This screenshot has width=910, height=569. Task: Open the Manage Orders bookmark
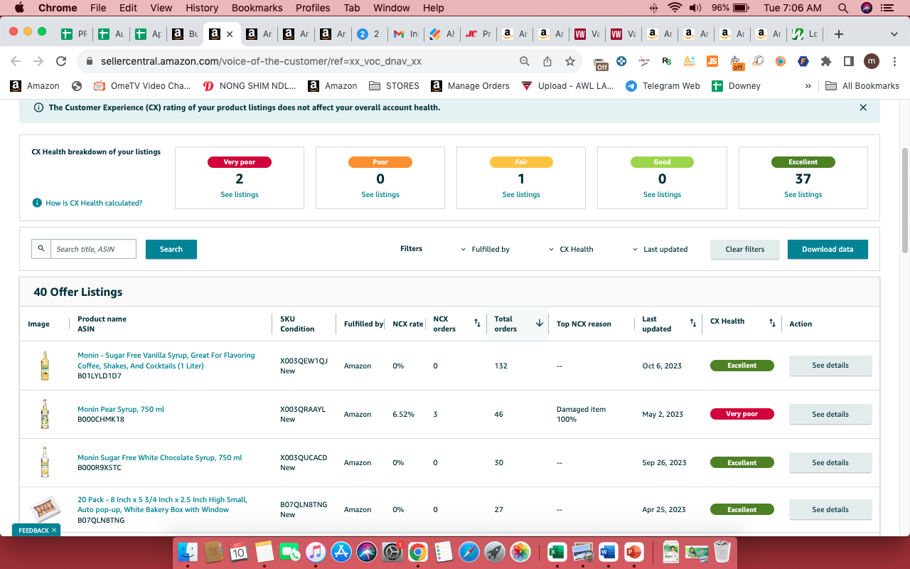471,86
